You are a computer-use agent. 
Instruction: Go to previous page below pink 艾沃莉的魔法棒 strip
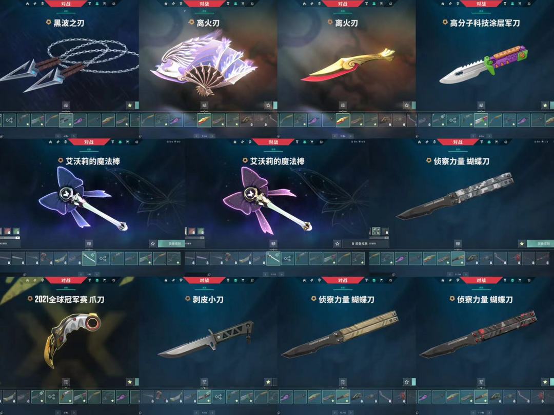[x=265, y=274]
